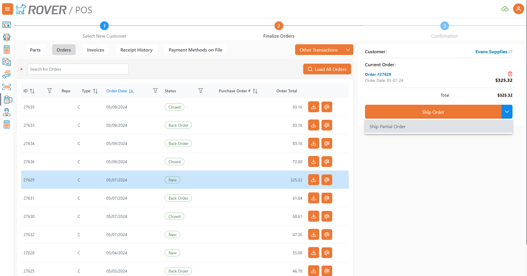
Task: Delete order #27629 with trash icon
Action: click(510, 74)
